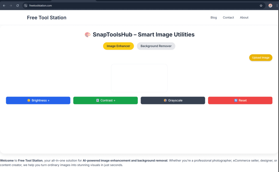Bookmark this page with star icon
Image resolution: width=279 pixels, height=172 pixels.
[x=261, y=5]
